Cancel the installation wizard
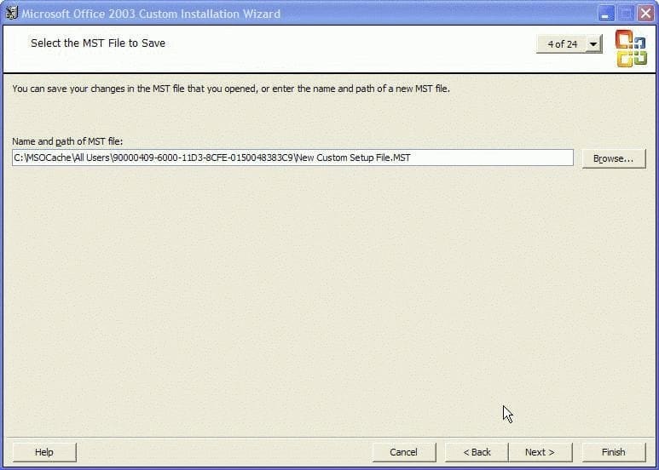 (404, 452)
